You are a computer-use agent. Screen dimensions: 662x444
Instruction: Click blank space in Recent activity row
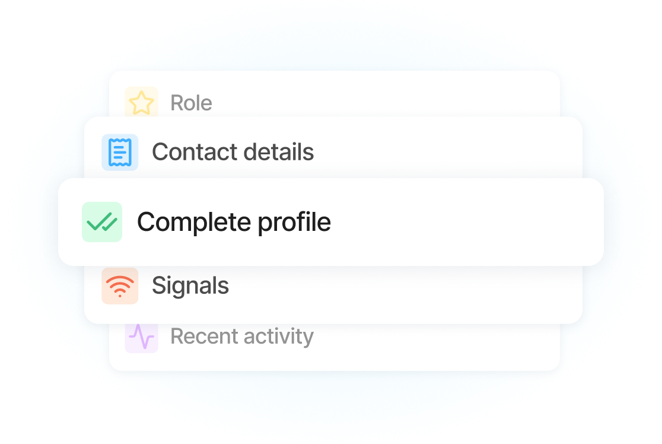(435, 344)
